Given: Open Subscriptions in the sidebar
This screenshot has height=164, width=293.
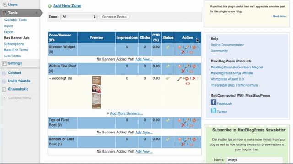Looking at the screenshot, I should pyautogui.click(x=14, y=44).
